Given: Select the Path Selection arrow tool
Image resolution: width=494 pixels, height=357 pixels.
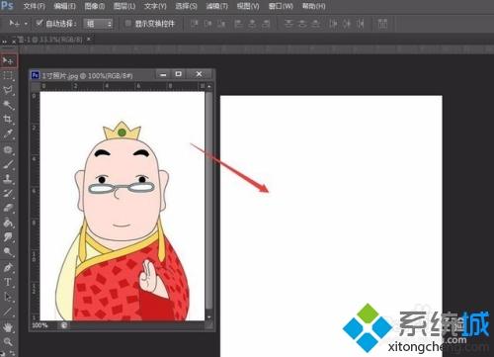Looking at the screenshot, I should tap(8, 297).
